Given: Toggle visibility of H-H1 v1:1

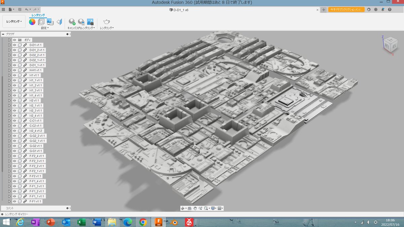Looking at the screenshot, I should click(x=14, y=70).
